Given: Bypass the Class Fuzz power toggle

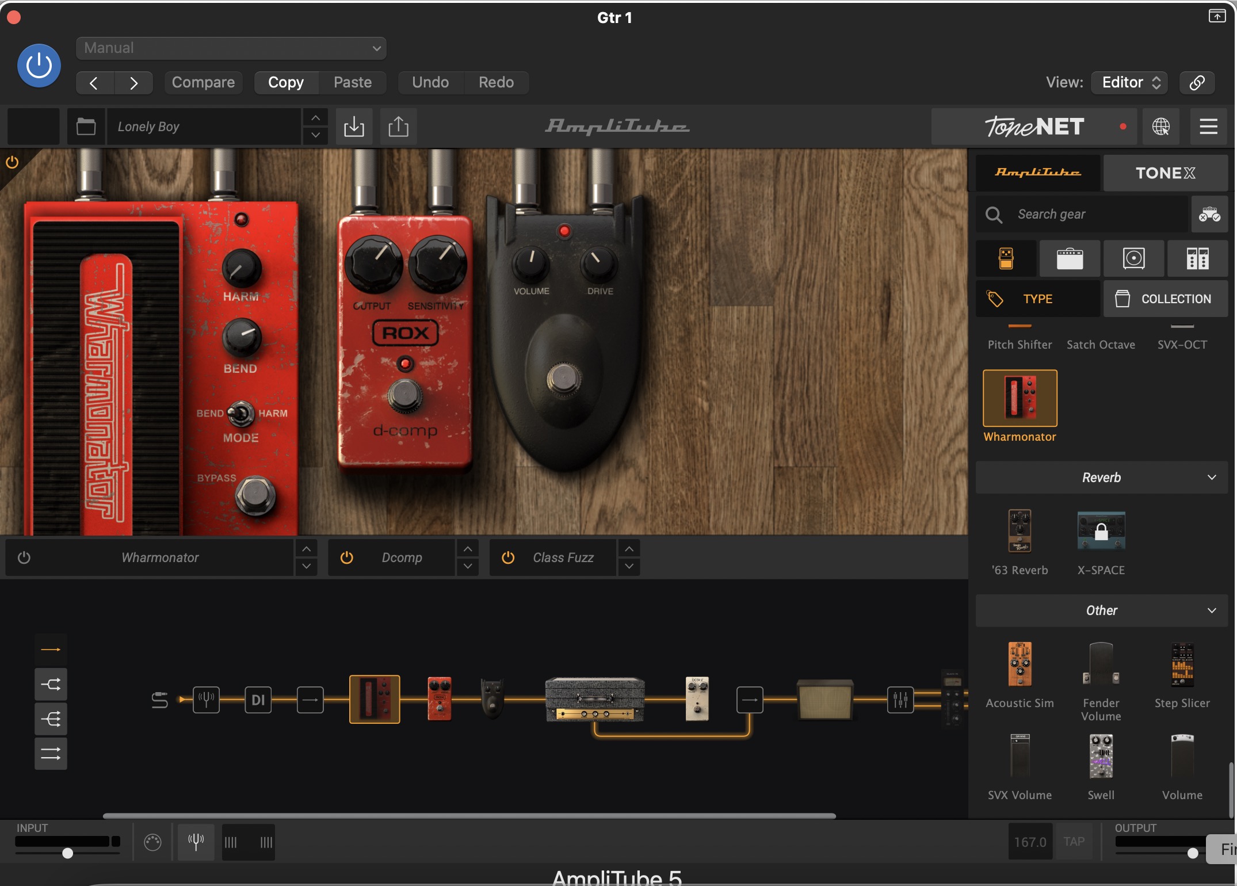Looking at the screenshot, I should pyautogui.click(x=508, y=557).
